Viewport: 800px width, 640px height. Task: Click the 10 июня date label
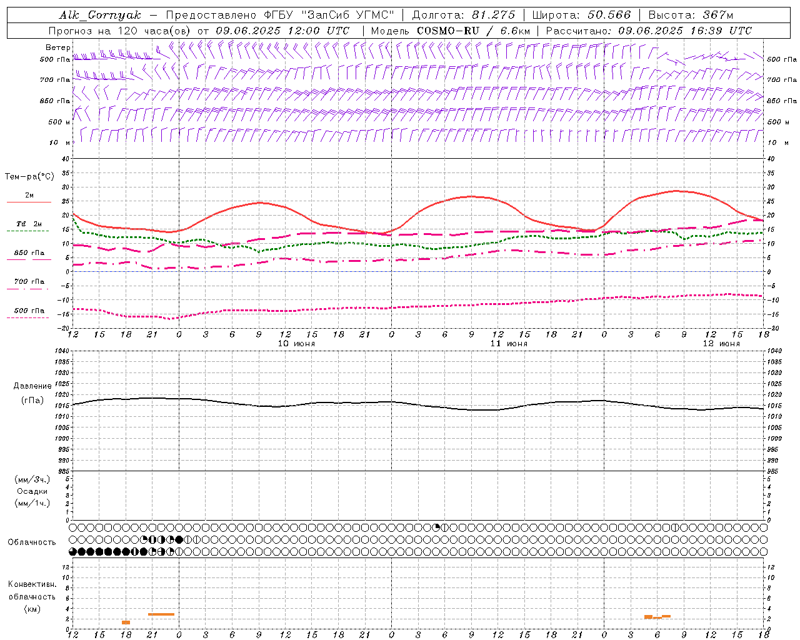click(296, 344)
